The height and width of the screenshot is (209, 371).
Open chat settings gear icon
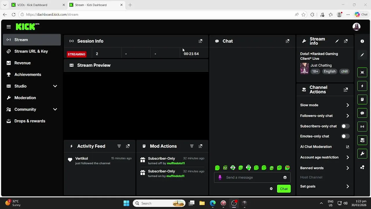pyautogui.click(x=271, y=189)
